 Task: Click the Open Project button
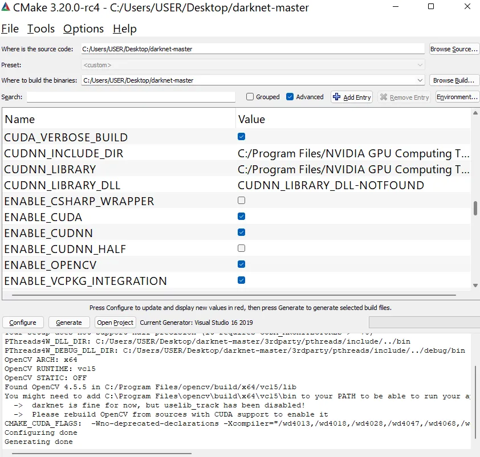point(115,323)
